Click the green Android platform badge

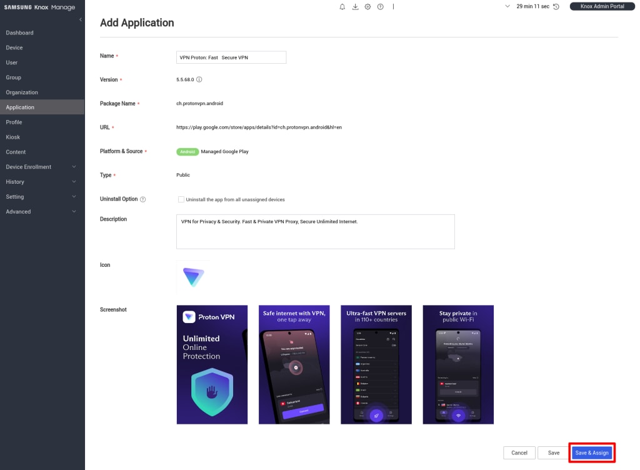click(x=187, y=152)
